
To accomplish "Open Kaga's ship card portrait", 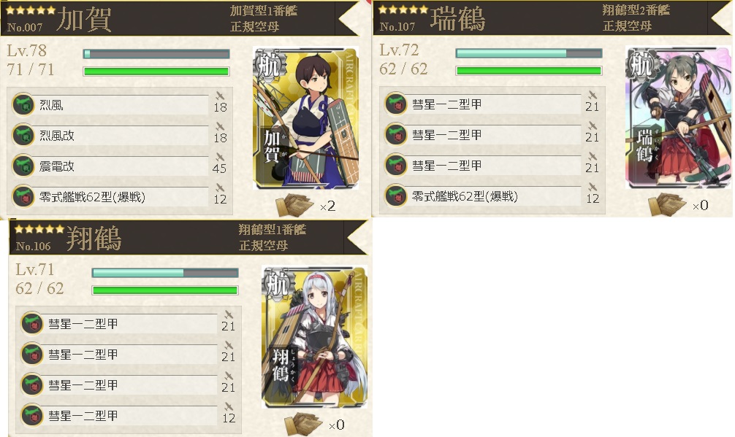I will pos(305,118).
